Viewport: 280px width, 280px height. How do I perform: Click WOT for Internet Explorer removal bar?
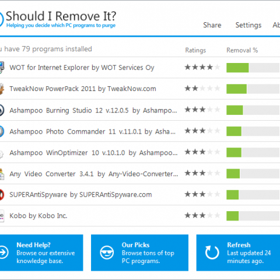253,68
